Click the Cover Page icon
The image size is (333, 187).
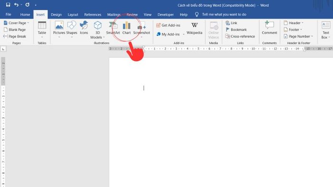6,23
